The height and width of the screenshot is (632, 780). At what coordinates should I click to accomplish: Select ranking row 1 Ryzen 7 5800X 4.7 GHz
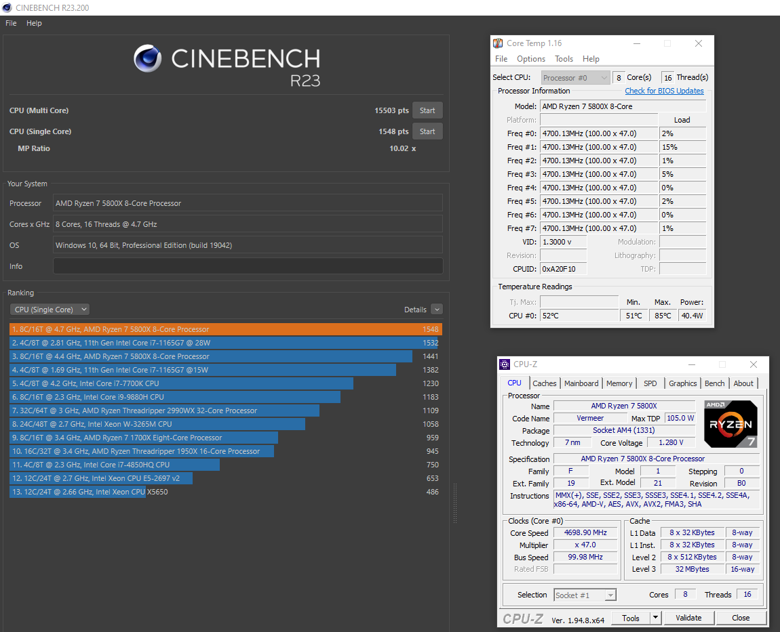tap(225, 329)
